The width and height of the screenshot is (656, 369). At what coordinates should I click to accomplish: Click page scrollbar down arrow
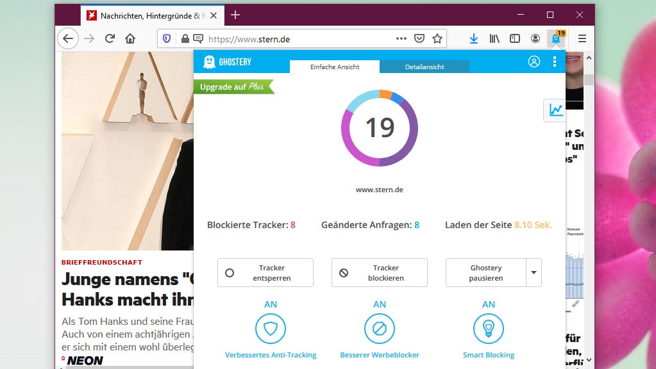coord(589,360)
